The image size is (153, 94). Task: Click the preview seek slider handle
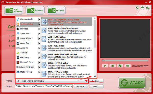[x=103, y=60]
